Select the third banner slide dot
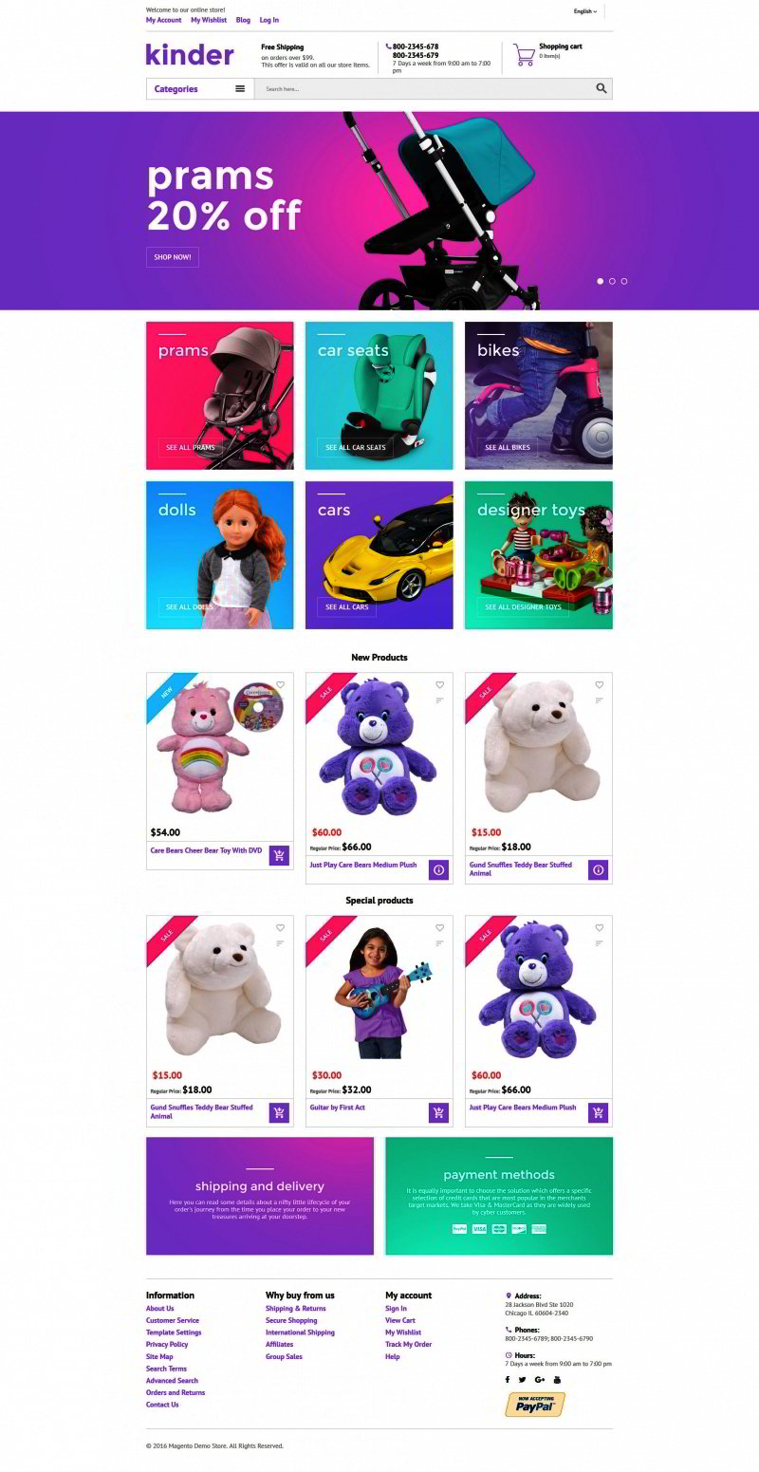 624,281
